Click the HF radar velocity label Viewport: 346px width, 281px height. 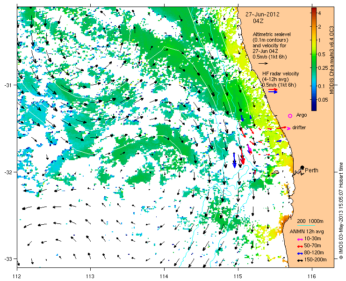pos(281,74)
